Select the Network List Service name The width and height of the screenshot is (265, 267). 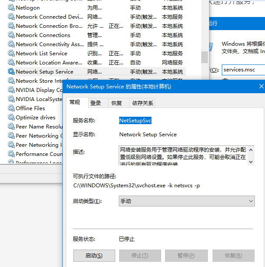(41, 53)
